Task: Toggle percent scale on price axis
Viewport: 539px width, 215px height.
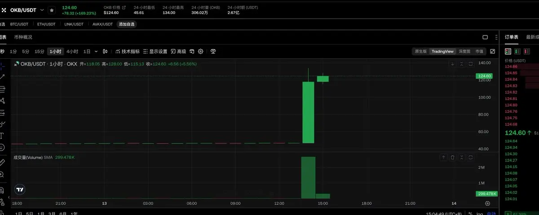Action: [470, 214]
